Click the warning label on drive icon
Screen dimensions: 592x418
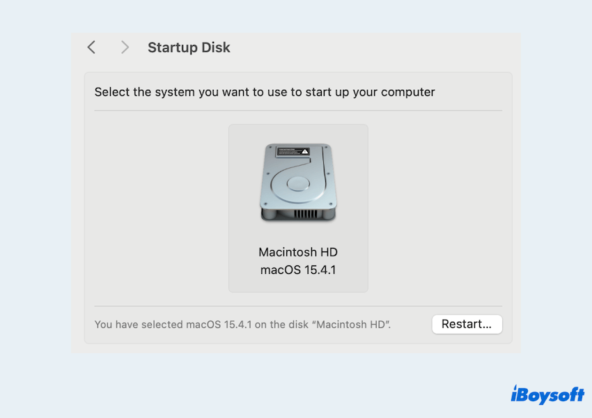(x=293, y=151)
